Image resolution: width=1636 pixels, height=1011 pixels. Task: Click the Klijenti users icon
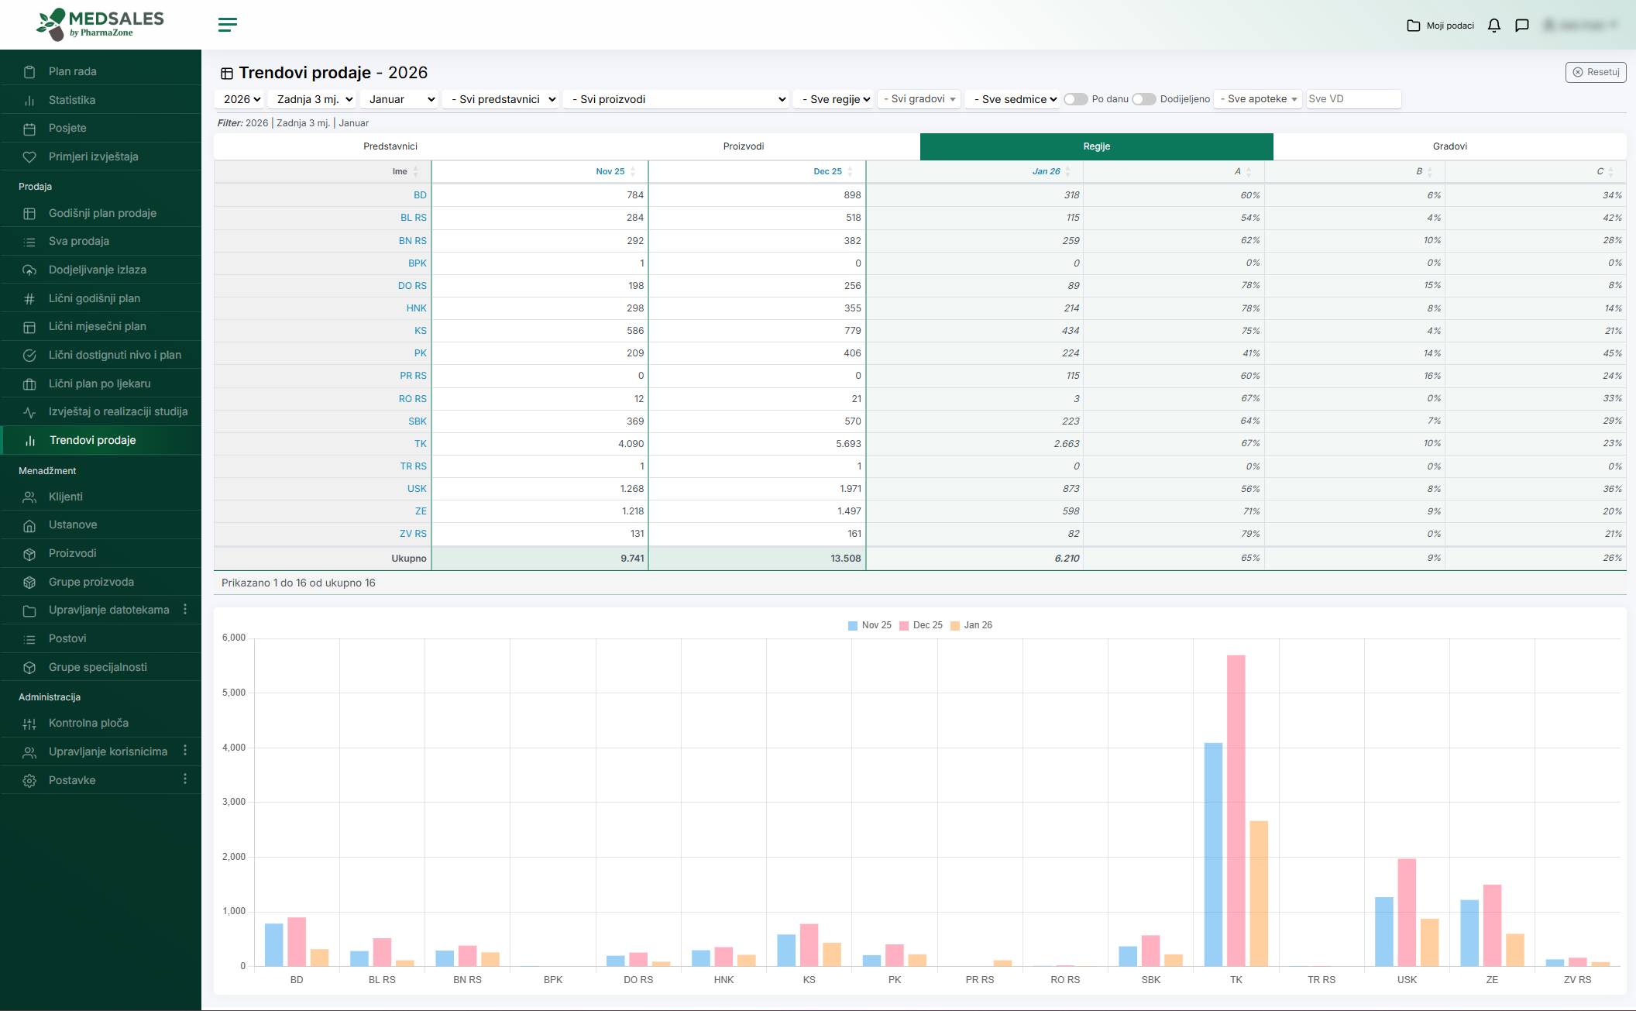pos(29,497)
